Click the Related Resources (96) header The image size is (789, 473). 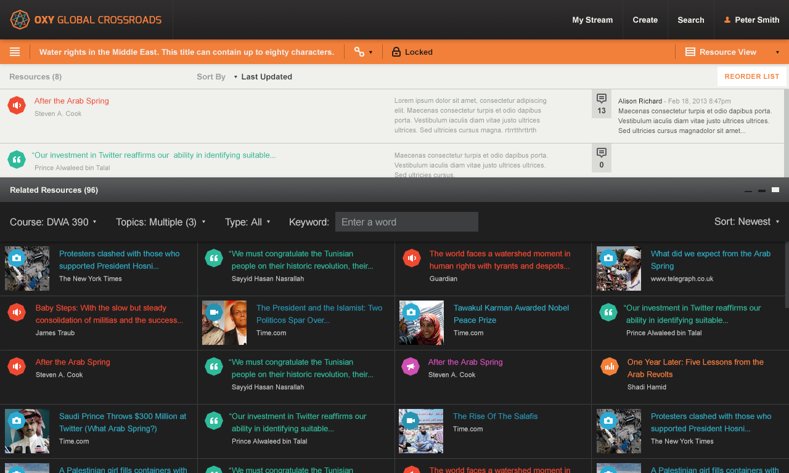pyautogui.click(x=54, y=190)
